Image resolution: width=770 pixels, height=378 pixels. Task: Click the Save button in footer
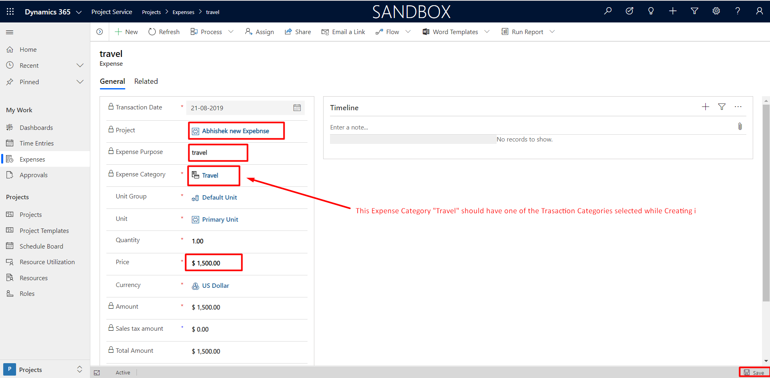point(754,372)
